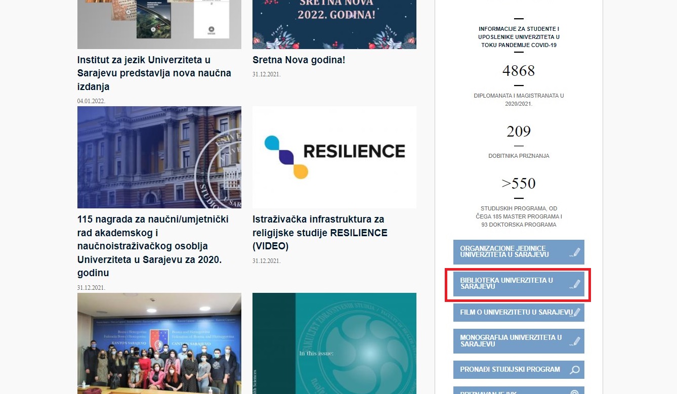Open the RESILIENCE logo image
Image resolution: width=677 pixels, height=394 pixels.
coord(334,157)
